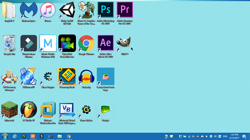Click the Dropbox tray icon
The height and width of the screenshot is (140, 250).
180,136
